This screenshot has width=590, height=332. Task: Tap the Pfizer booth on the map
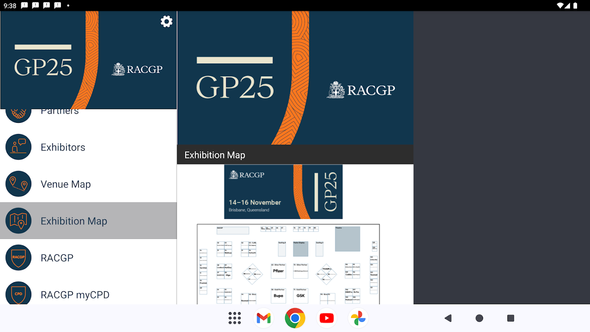[x=278, y=271]
